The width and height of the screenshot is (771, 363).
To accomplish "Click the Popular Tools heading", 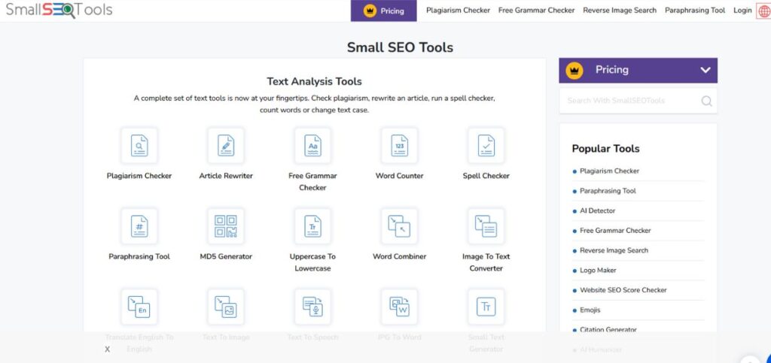I will [x=606, y=149].
